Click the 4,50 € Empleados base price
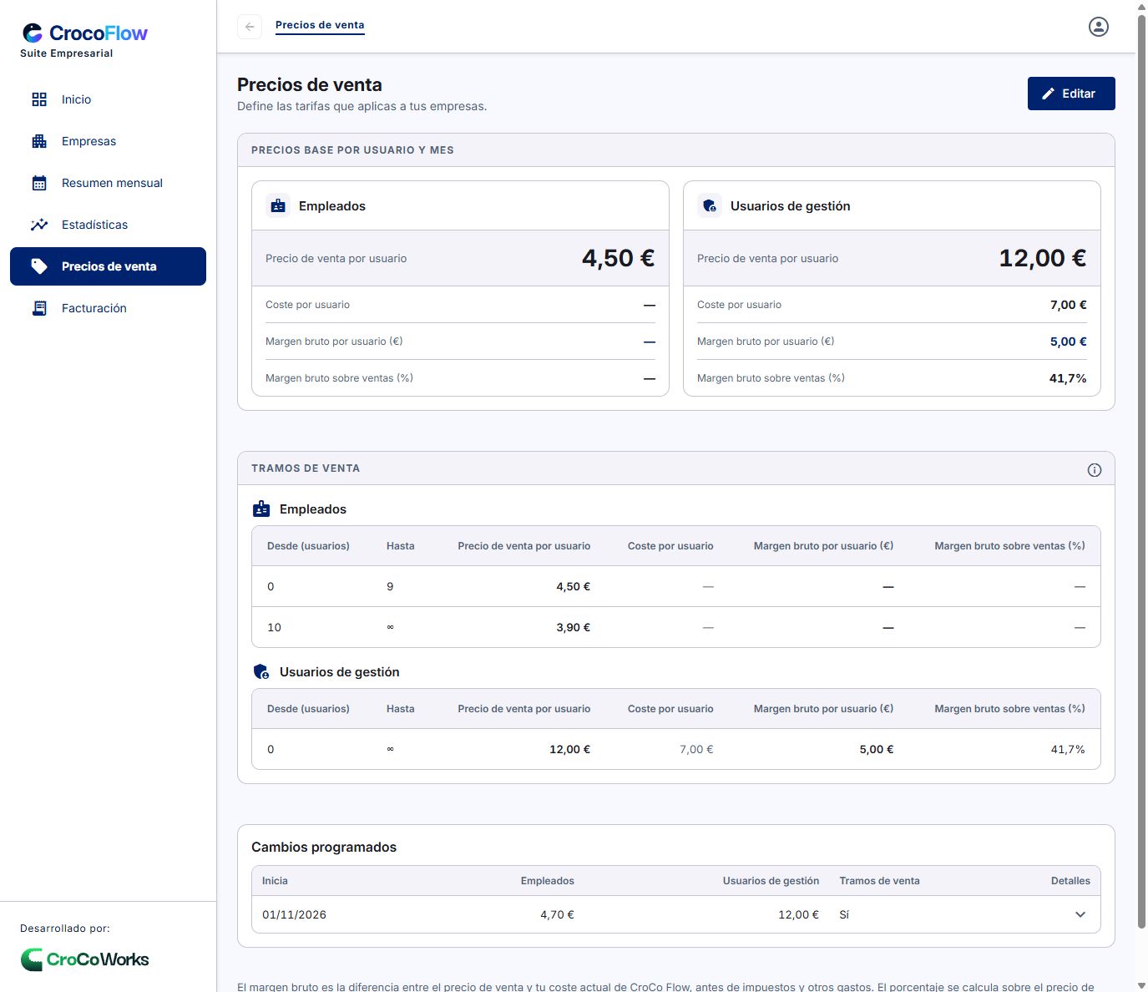 618,258
